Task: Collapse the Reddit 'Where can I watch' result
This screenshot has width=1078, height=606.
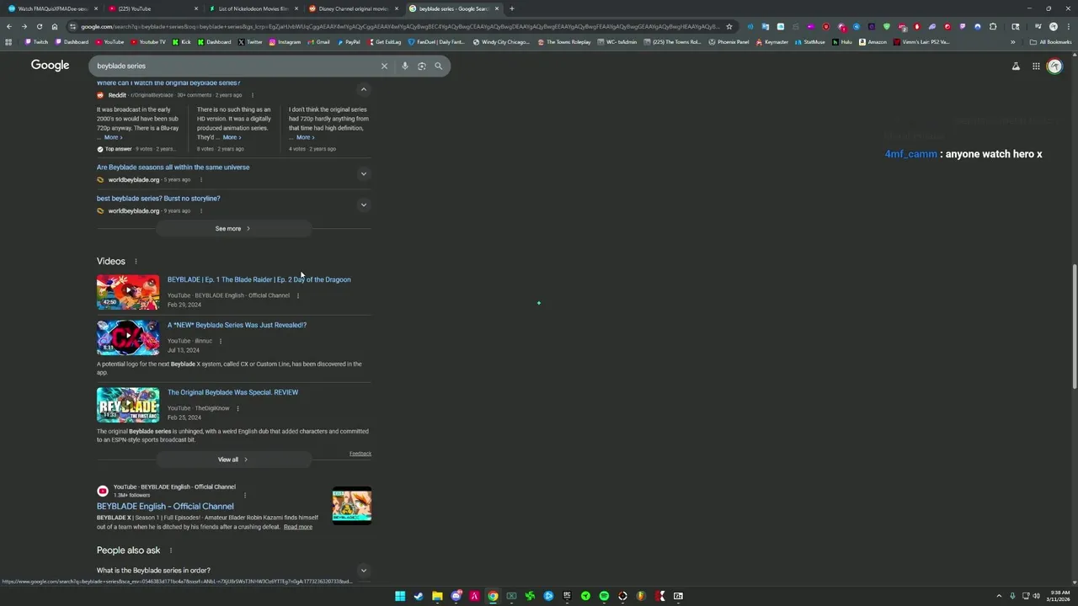Action: tap(364, 89)
